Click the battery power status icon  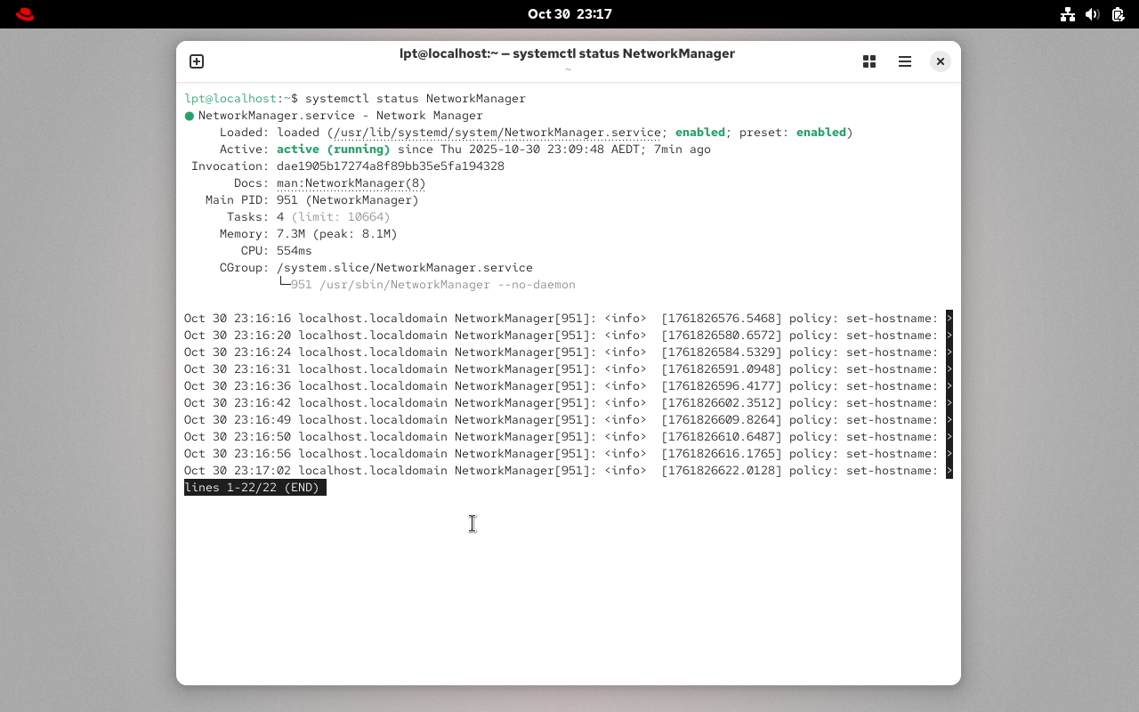click(1118, 14)
